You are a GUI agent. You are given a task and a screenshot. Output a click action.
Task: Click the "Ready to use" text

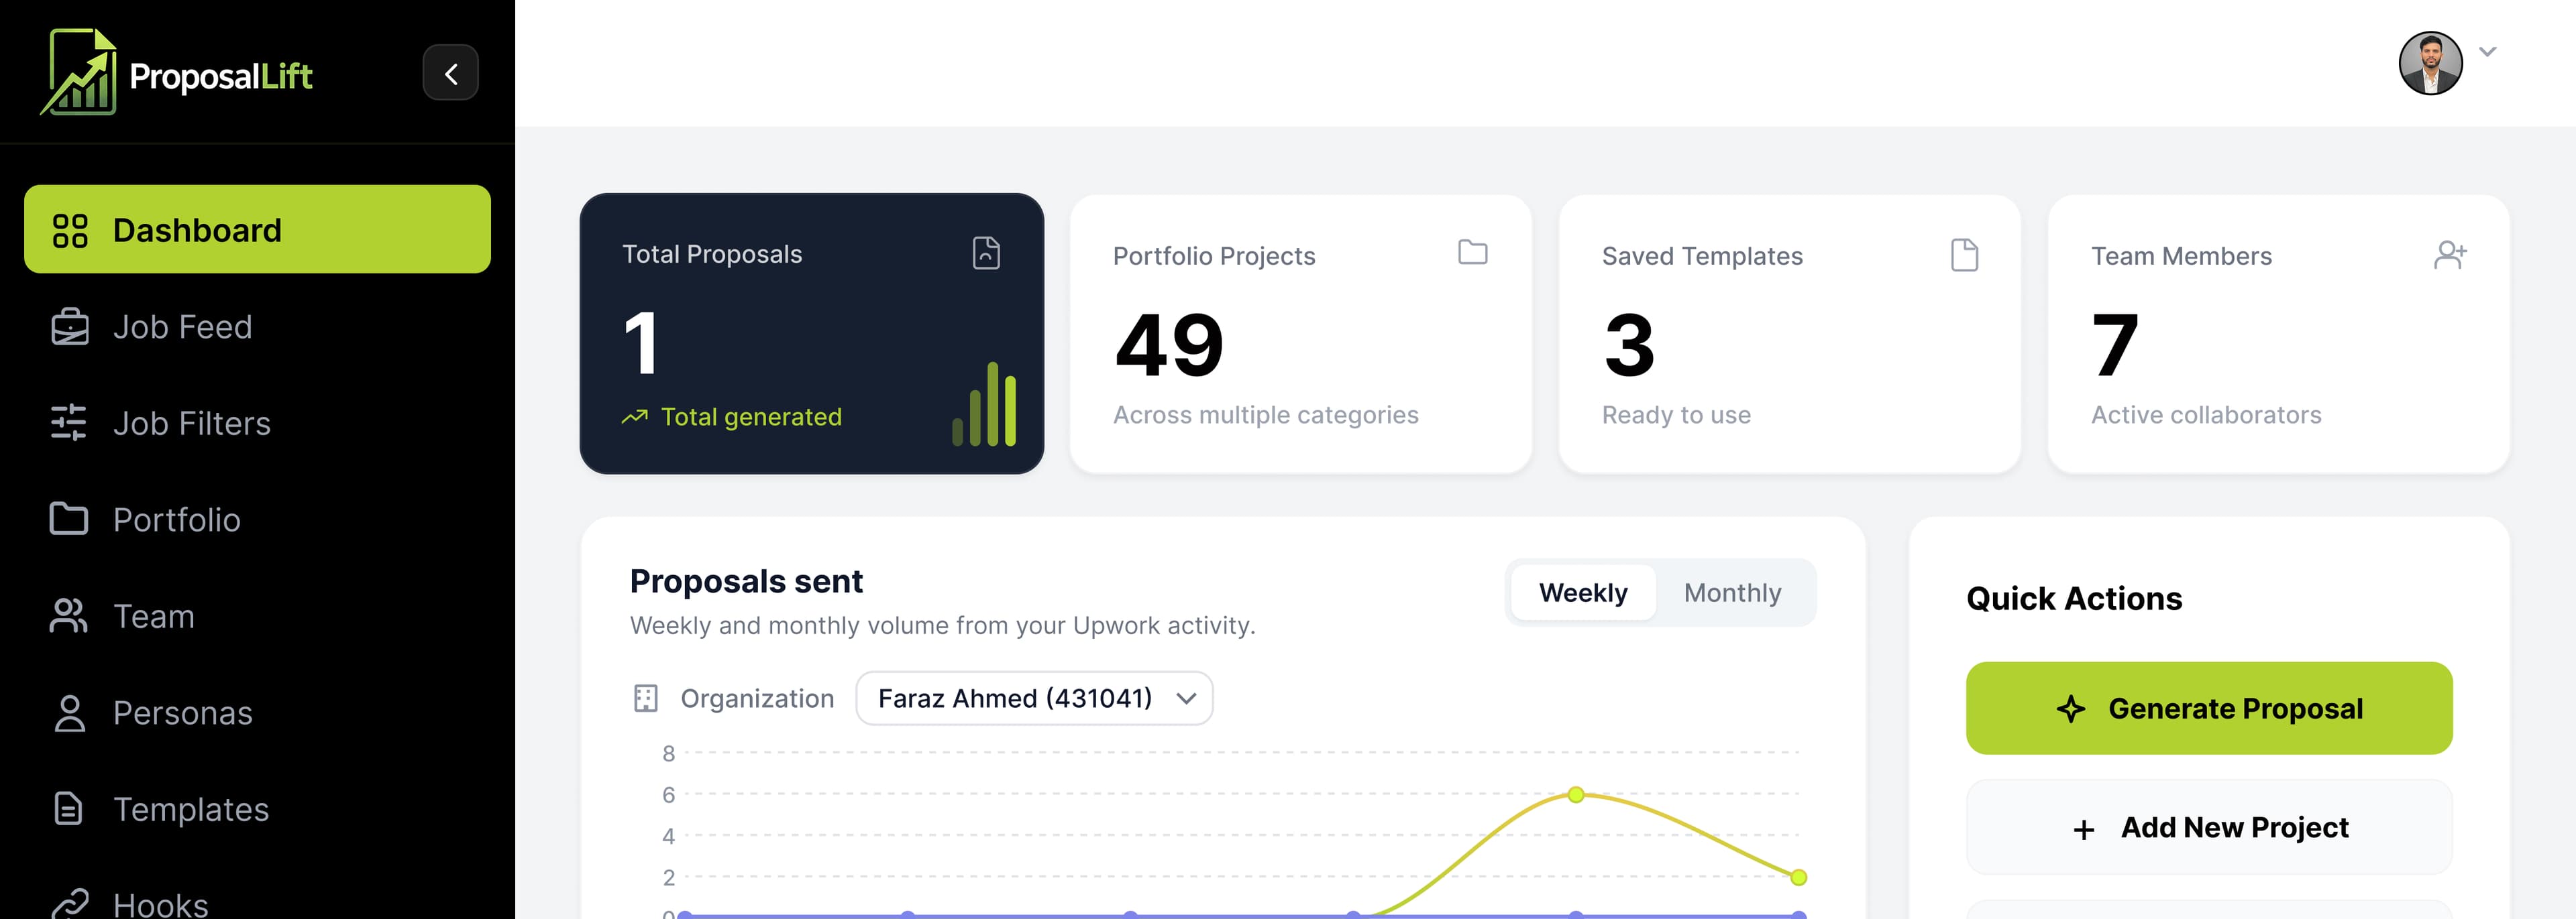1676,414
